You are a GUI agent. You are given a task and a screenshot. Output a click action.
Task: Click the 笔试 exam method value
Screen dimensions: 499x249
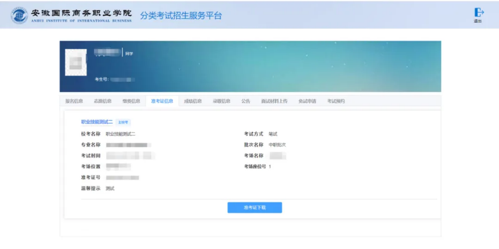click(x=273, y=134)
